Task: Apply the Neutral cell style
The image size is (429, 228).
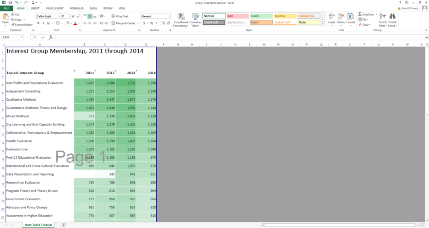Action: point(285,16)
